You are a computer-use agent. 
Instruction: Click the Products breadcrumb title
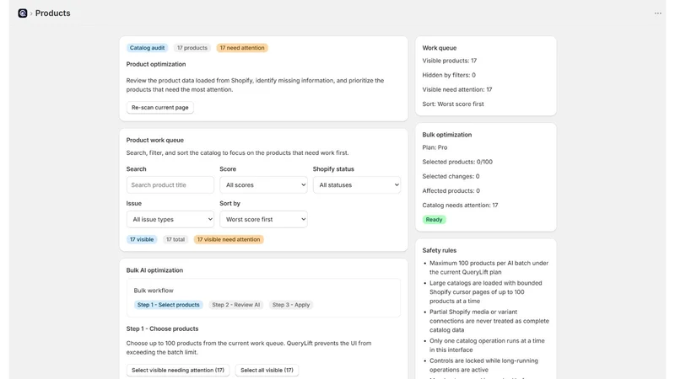[x=52, y=13]
